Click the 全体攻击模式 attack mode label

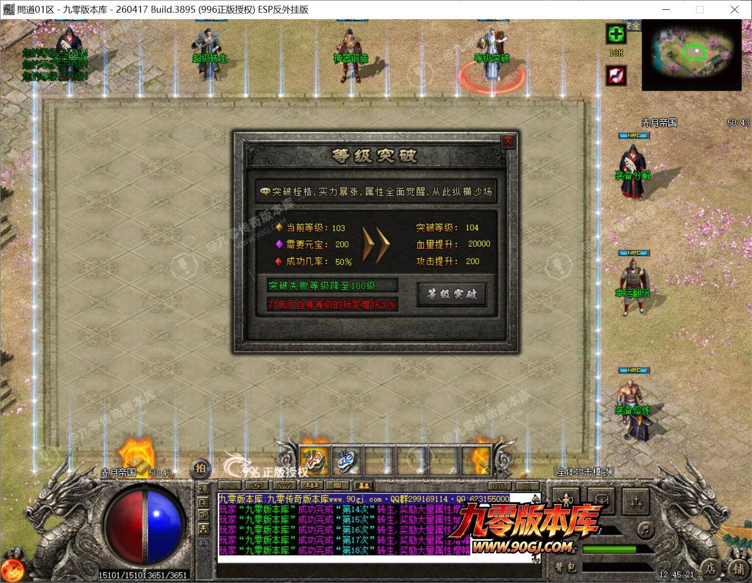pyautogui.click(x=584, y=471)
